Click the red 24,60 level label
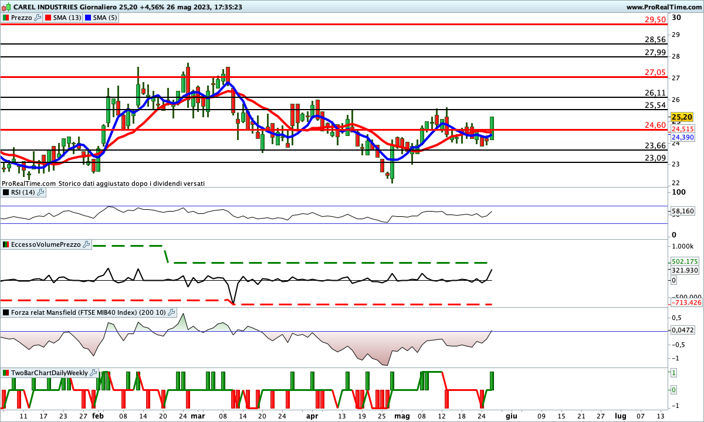The image size is (704, 422). 655,125
